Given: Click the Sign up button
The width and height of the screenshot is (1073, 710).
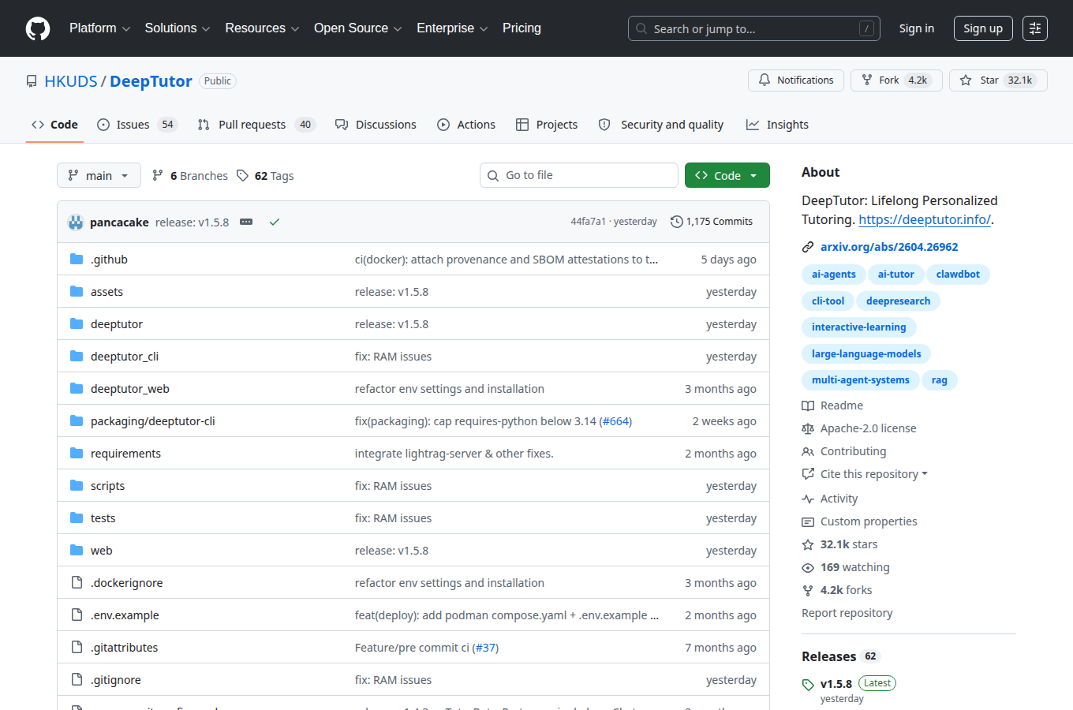Looking at the screenshot, I should tap(983, 28).
